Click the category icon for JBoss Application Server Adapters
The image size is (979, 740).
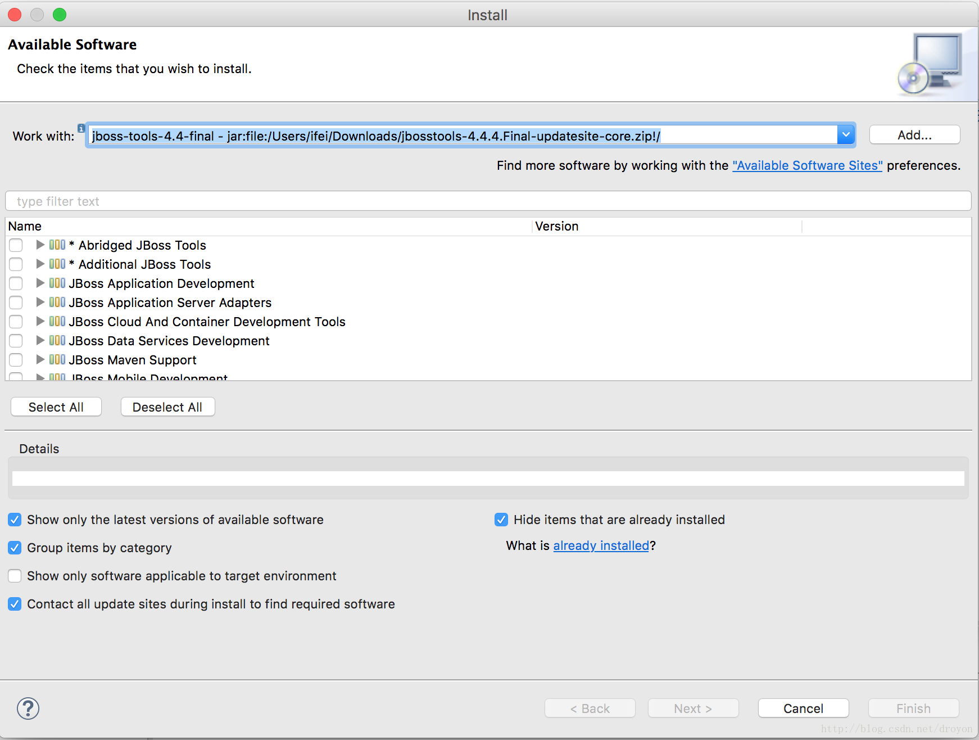[57, 302]
